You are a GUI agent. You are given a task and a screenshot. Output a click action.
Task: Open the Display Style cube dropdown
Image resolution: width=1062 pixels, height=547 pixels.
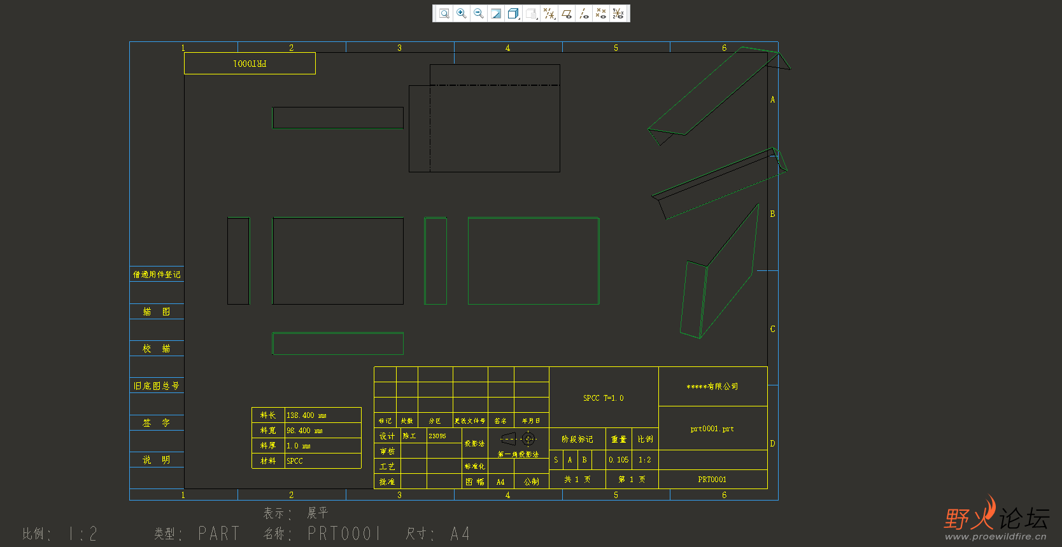click(x=514, y=13)
